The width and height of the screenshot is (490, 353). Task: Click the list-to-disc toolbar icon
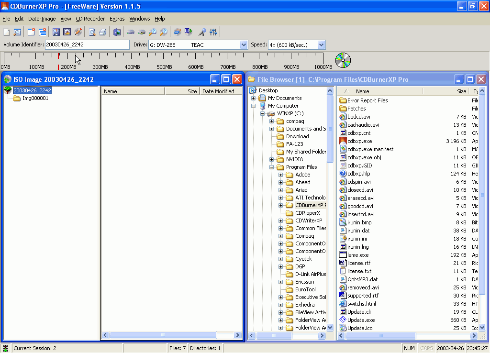tap(189, 32)
